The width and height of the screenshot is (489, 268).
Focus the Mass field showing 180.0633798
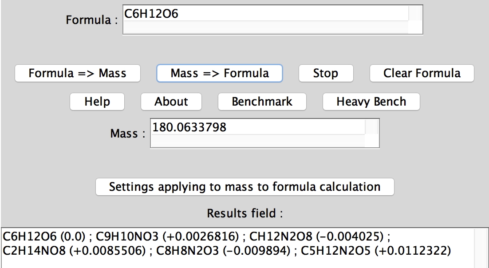(x=257, y=128)
